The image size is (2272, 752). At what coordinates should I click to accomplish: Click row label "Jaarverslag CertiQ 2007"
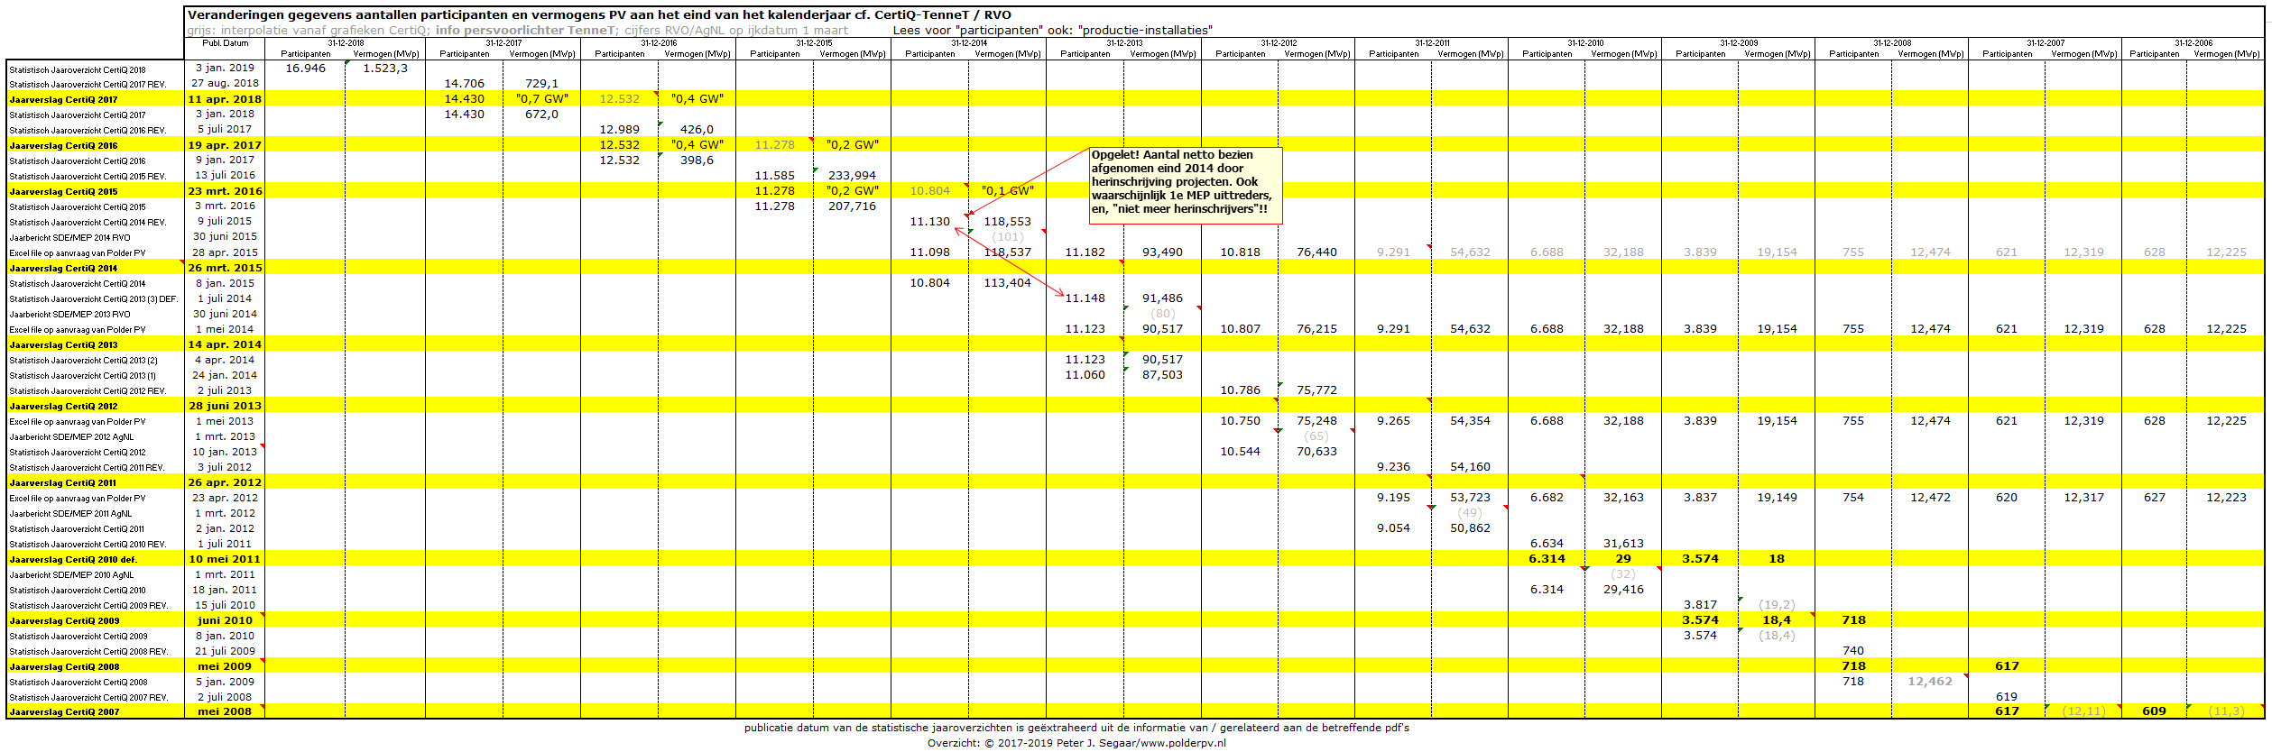(63, 712)
